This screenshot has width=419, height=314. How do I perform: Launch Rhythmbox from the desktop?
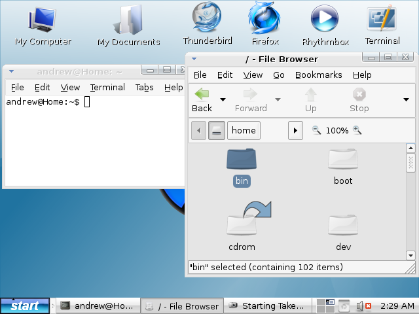tap(325, 26)
